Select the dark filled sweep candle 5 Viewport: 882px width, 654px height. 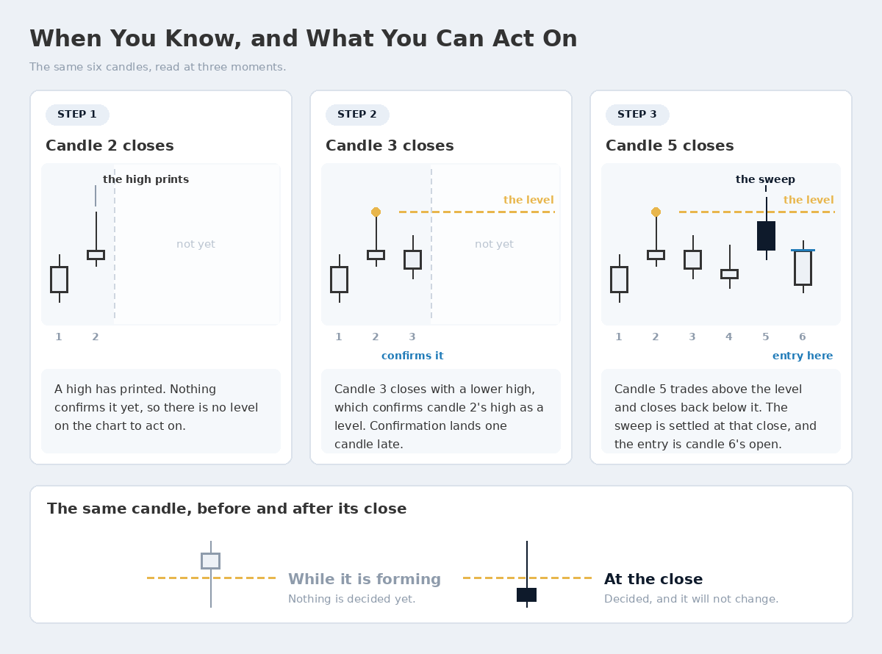(x=766, y=236)
